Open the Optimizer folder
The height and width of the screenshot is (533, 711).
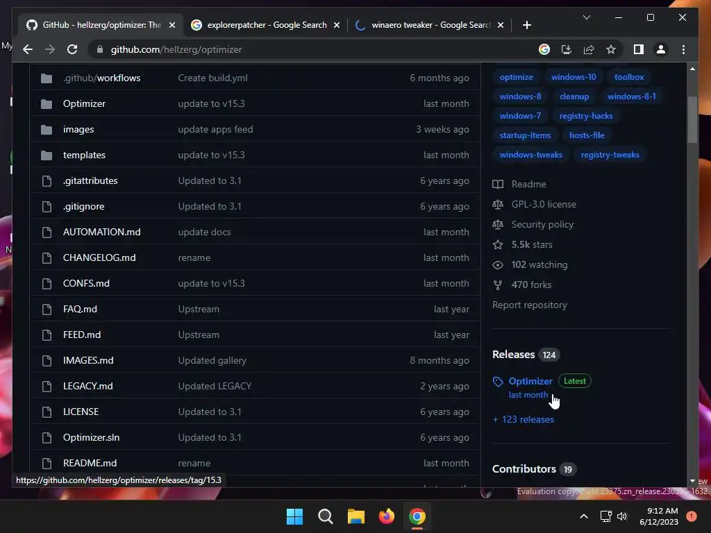click(x=84, y=103)
